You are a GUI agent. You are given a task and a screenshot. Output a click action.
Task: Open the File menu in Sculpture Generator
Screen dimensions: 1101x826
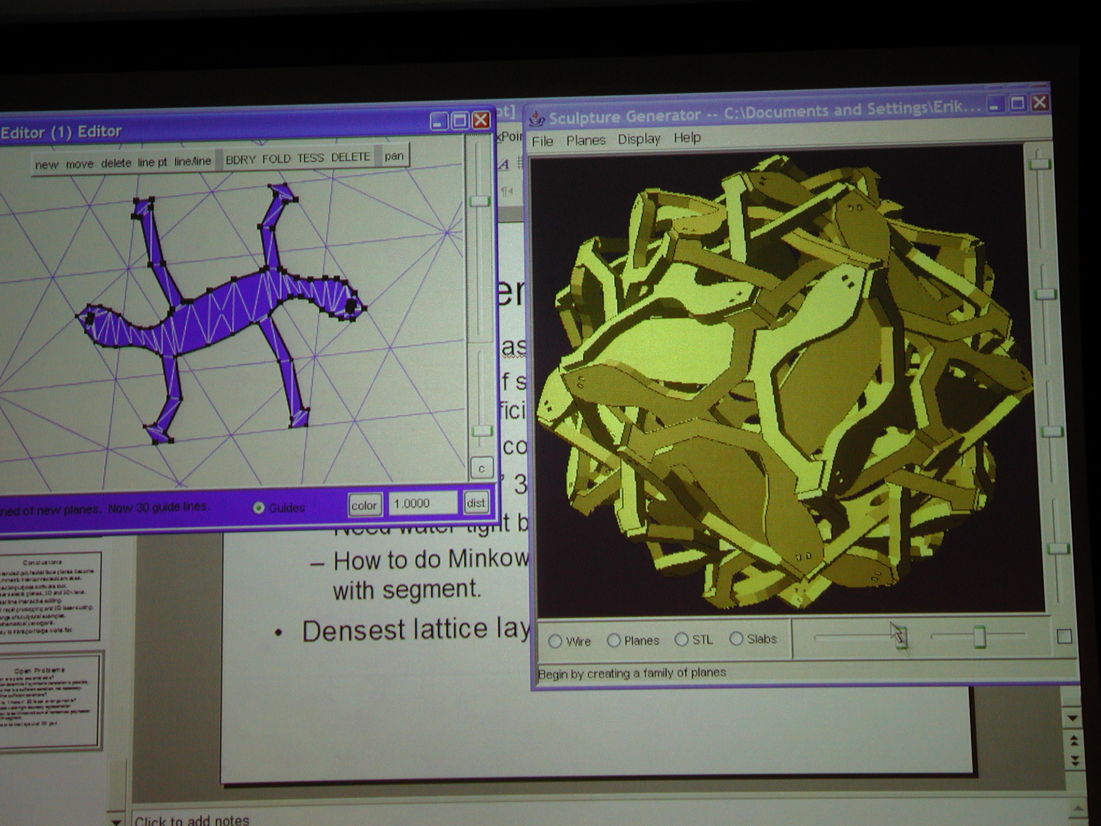542,141
